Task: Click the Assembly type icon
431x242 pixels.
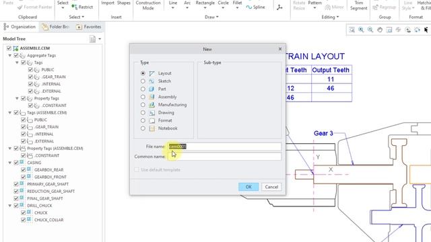Action: [152, 97]
